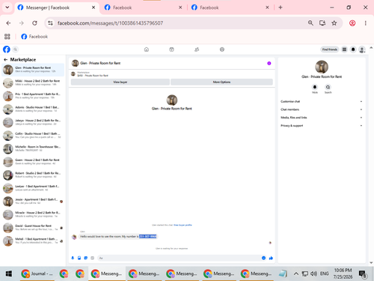This screenshot has width=374, height=281.
Task: Click the choose sticker icon in the composer
Action: [x=86, y=258]
